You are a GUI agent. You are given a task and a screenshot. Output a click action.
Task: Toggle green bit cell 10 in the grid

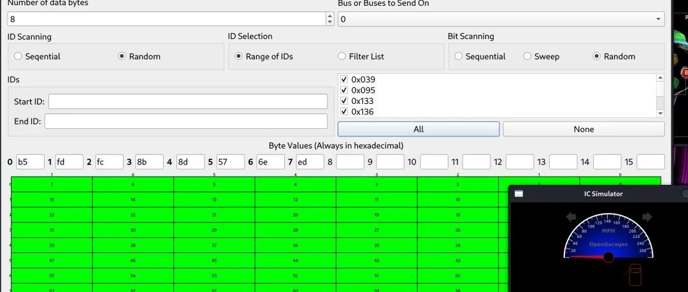(457, 200)
